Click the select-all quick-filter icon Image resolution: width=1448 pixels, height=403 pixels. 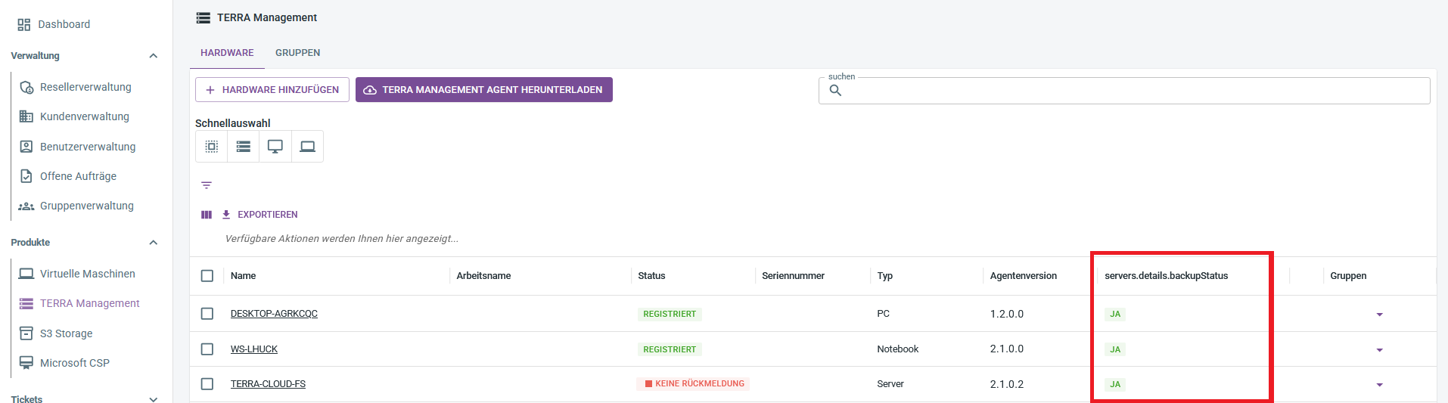point(212,147)
